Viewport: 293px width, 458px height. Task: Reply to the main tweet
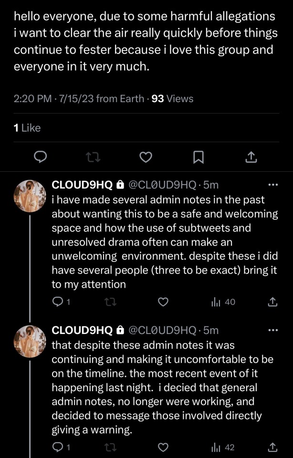coord(42,156)
